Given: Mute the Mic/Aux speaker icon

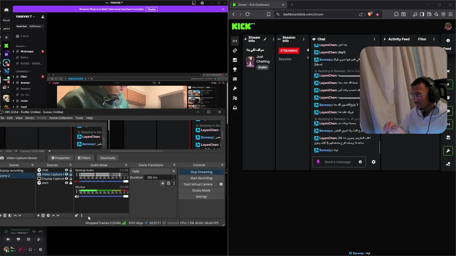Looking at the screenshot, I should click(x=77, y=197).
